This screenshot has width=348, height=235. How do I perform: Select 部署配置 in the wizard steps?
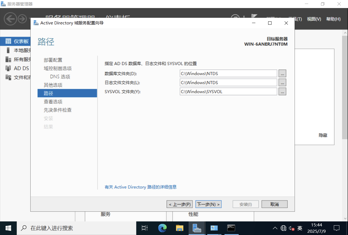pyautogui.click(x=53, y=60)
